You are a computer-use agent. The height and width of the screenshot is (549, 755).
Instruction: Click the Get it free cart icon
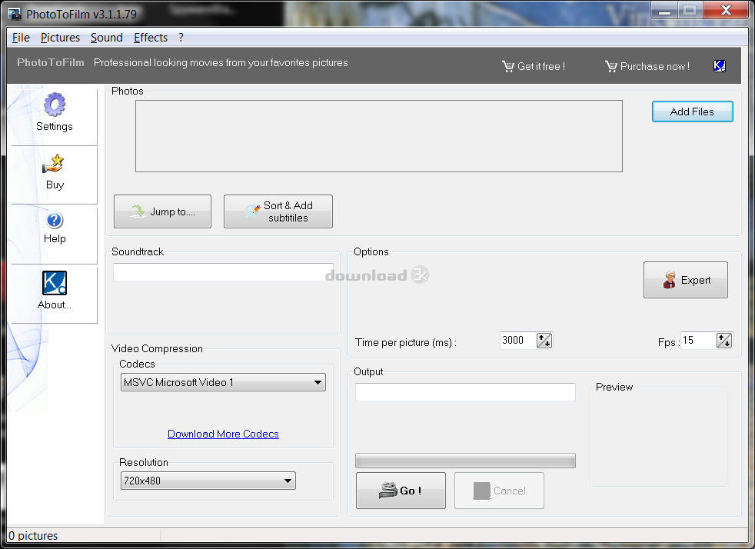[508, 66]
